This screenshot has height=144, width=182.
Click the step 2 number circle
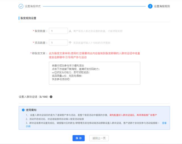tap(150, 6)
